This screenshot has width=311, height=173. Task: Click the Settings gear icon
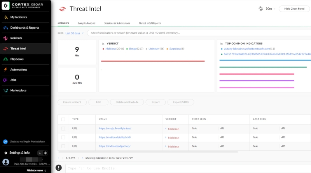point(6,153)
